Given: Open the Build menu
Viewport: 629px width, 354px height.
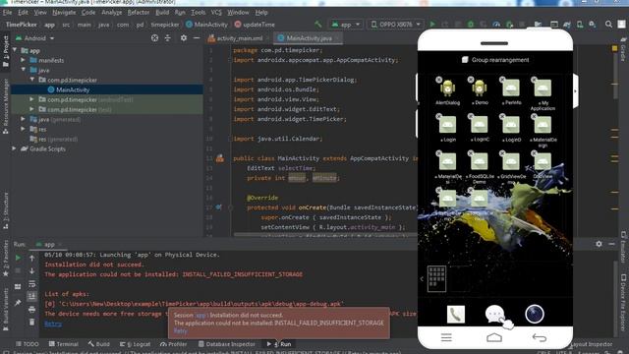Looking at the screenshot, I should click(162, 13).
